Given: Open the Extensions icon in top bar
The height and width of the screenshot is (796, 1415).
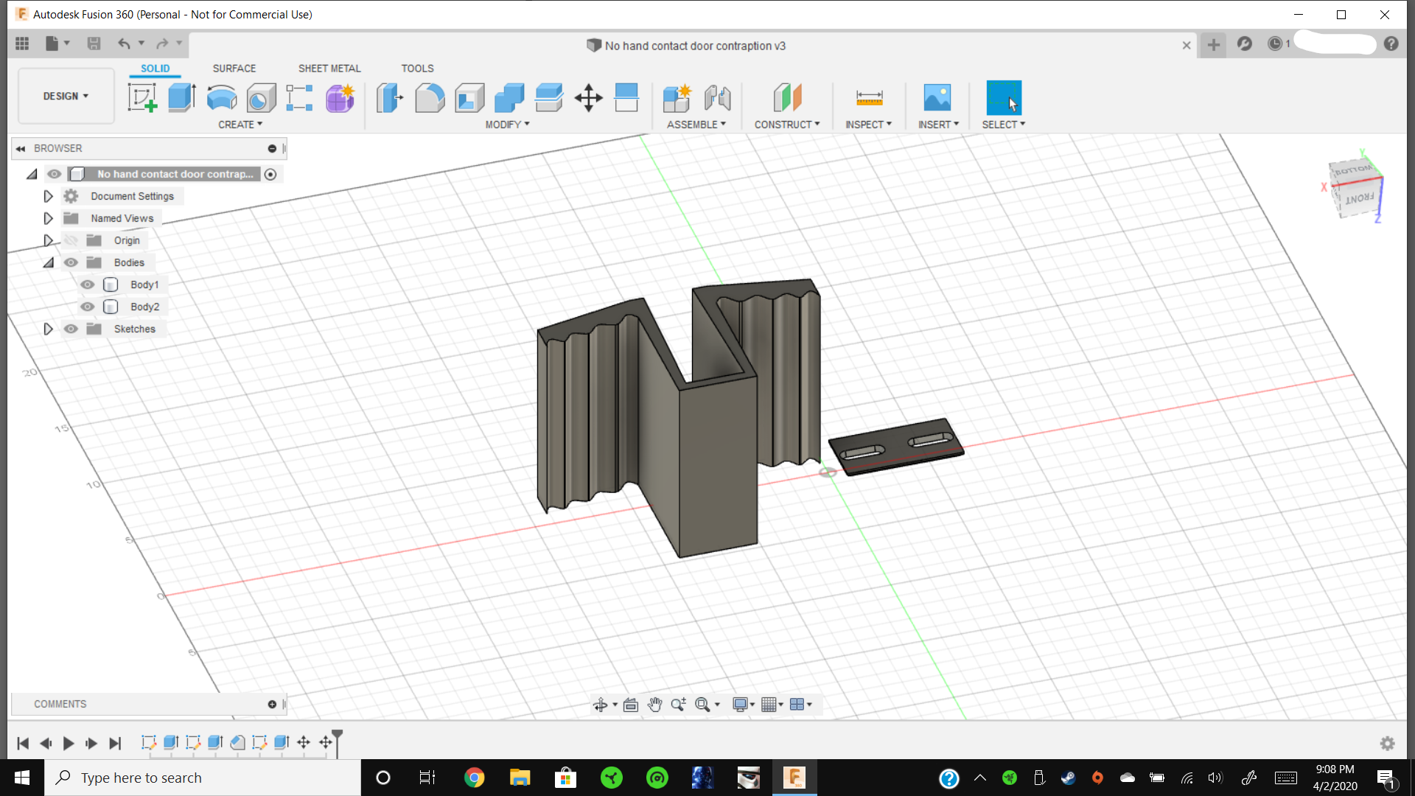Looking at the screenshot, I should (x=1245, y=44).
